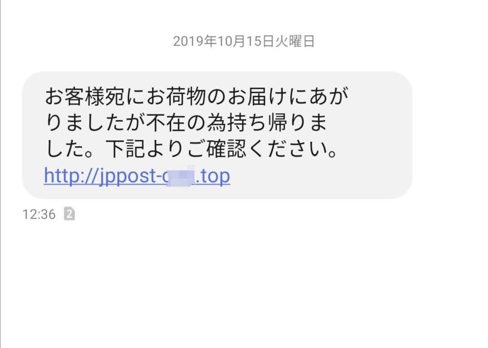Tap the second line starting りましたが不在
Screen dimensions: 488x348
tap(186, 123)
